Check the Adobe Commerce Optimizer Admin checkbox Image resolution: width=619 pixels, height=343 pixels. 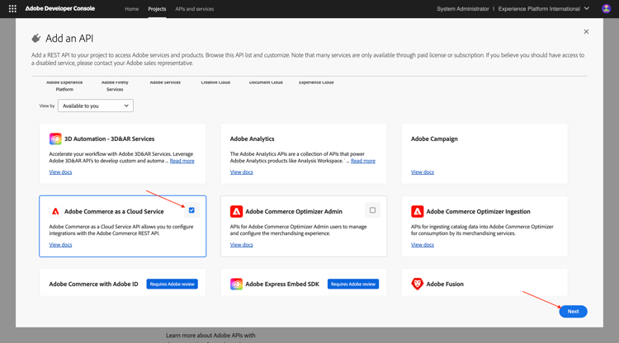(372, 210)
